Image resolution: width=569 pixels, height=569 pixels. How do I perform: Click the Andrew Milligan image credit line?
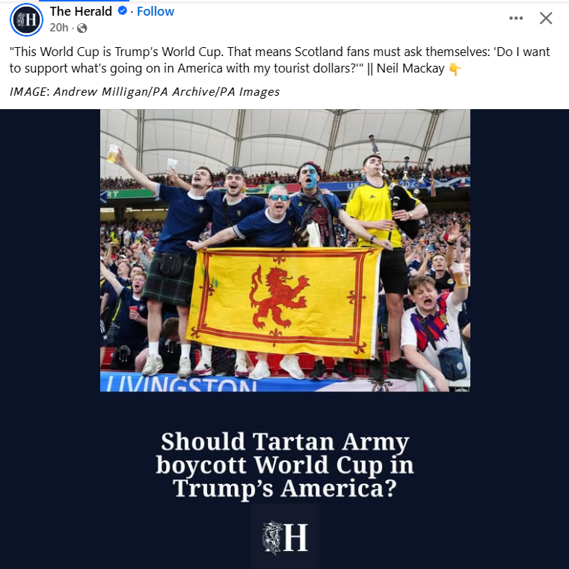[x=144, y=92]
